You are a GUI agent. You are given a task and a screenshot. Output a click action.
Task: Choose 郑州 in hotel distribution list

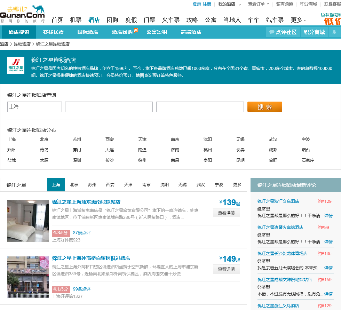click(x=11, y=150)
